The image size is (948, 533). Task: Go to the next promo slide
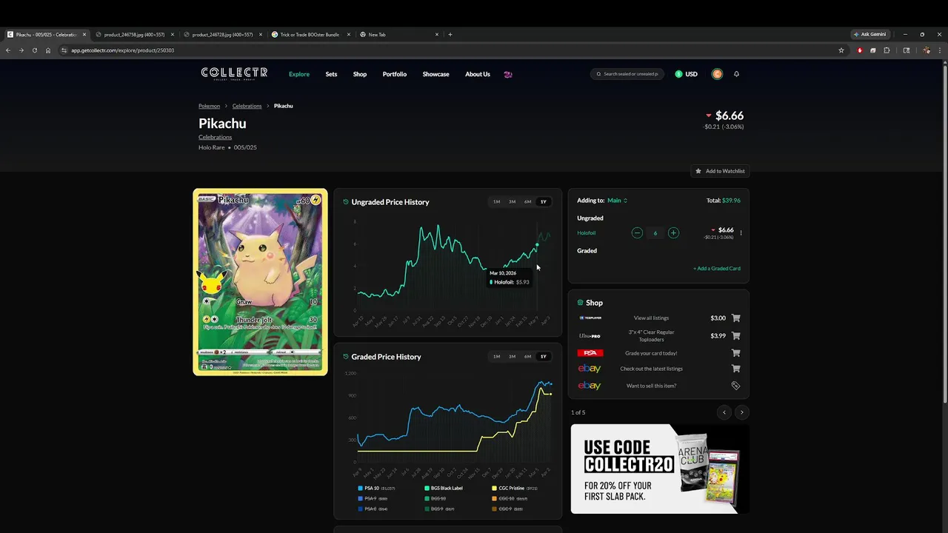[x=741, y=412]
